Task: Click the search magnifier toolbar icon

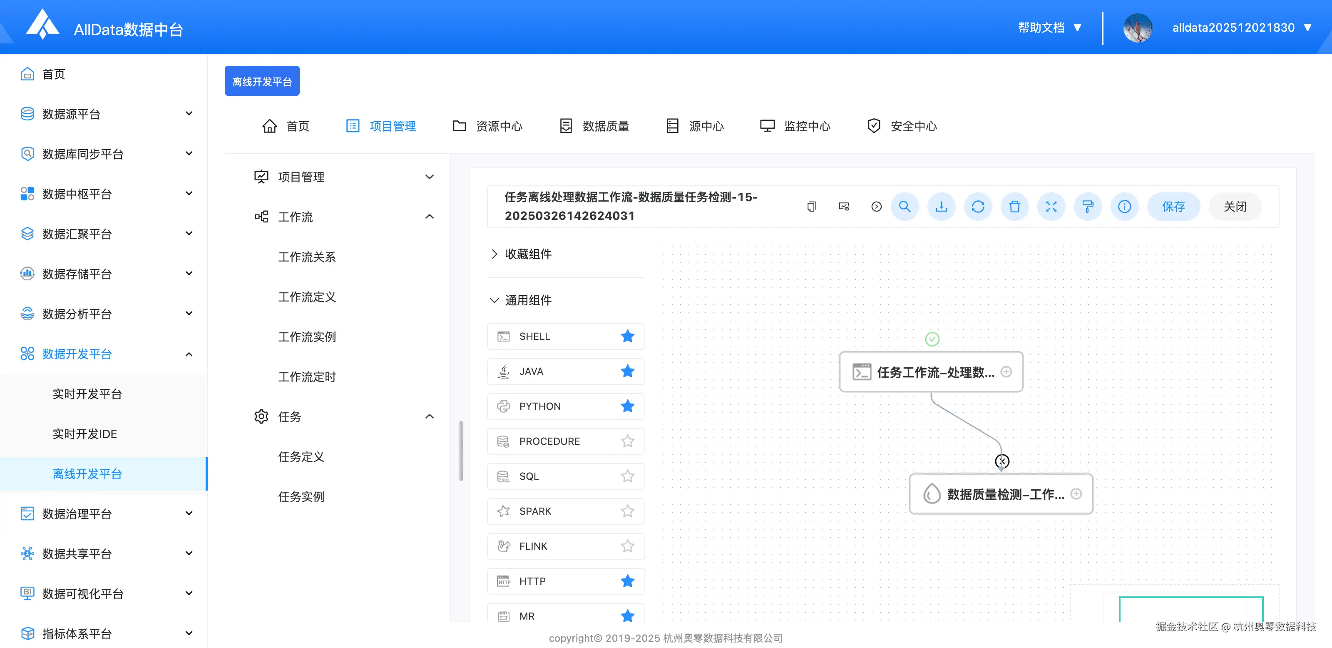Action: [x=905, y=207]
